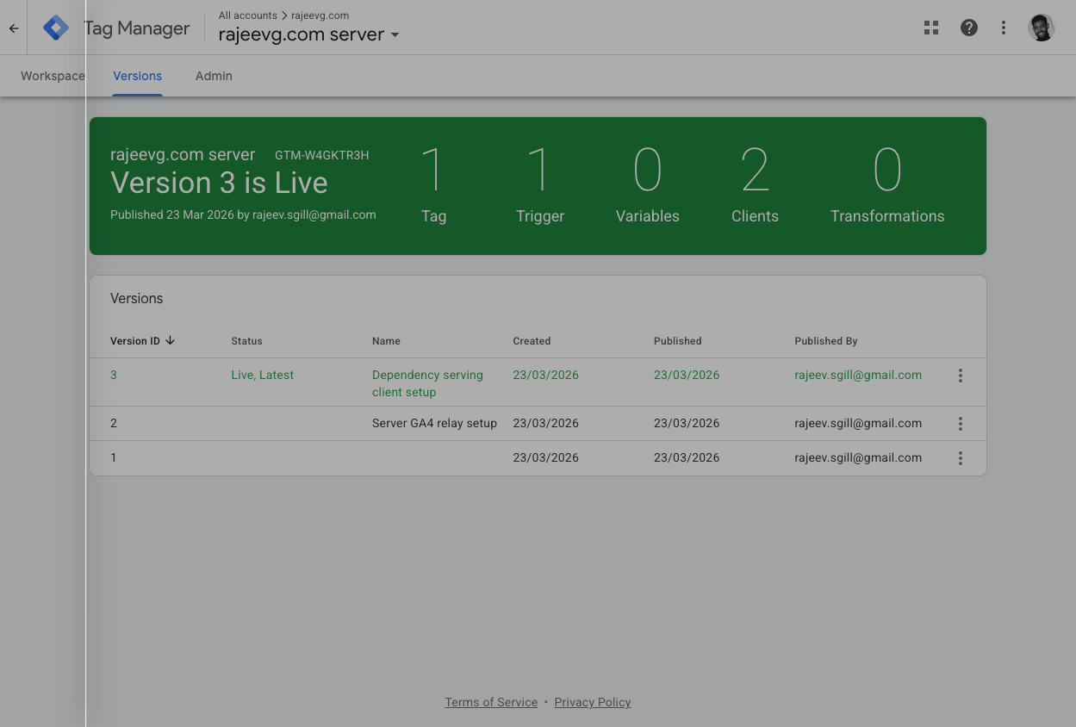Open version named Dependency serving client setup
The image size is (1076, 727).
click(427, 383)
